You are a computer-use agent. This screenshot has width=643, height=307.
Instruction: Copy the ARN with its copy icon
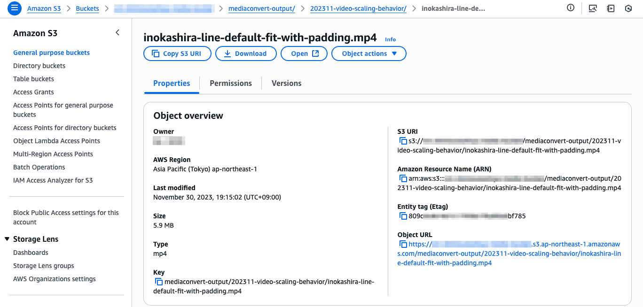pyautogui.click(x=403, y=178)
